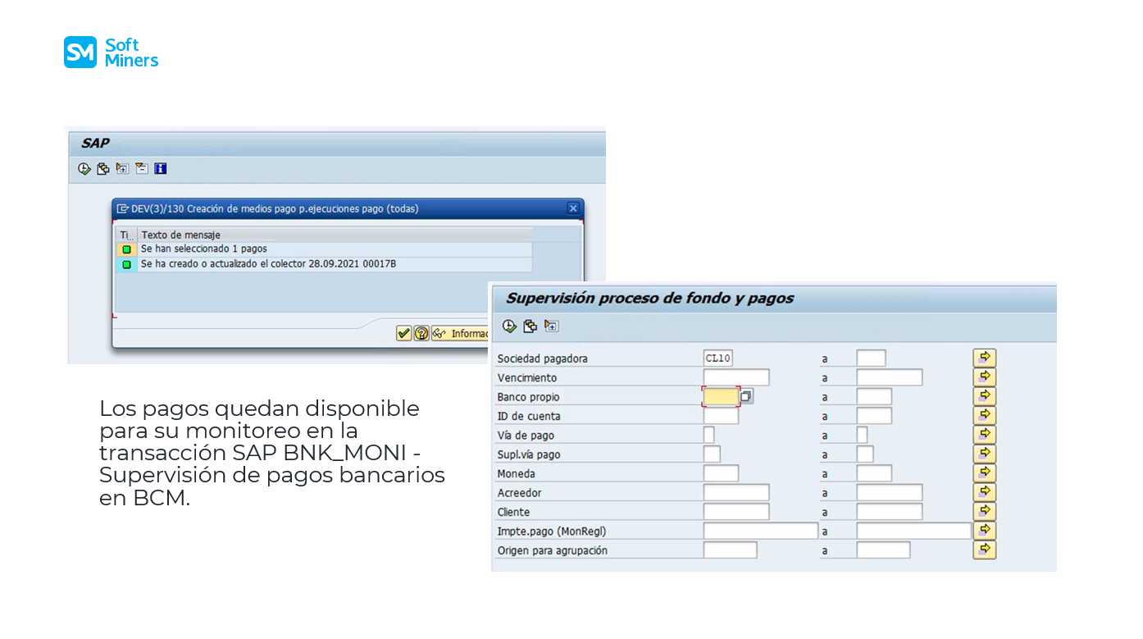This screenshot has width=1143, height=639.
Task: Open multiple selection arrow for Acreedor
Action: click(984, 492)
